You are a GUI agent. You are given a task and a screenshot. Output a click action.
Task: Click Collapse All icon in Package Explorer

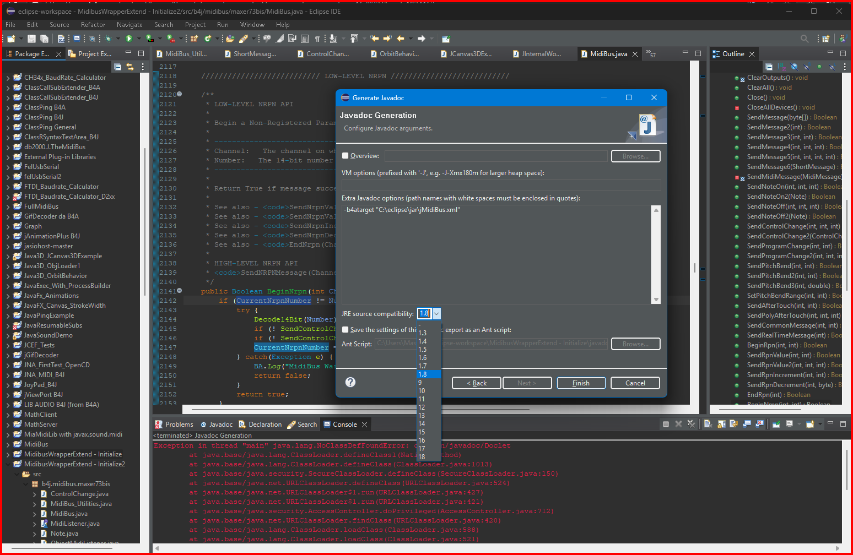(117, 67)
